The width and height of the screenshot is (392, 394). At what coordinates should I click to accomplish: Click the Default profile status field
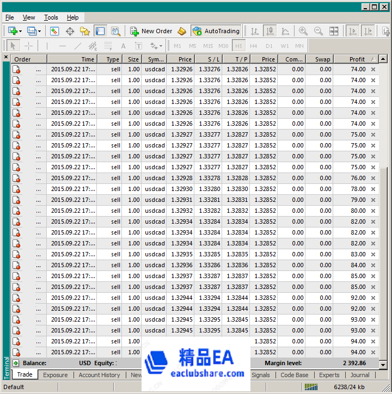tap(30, 387)
